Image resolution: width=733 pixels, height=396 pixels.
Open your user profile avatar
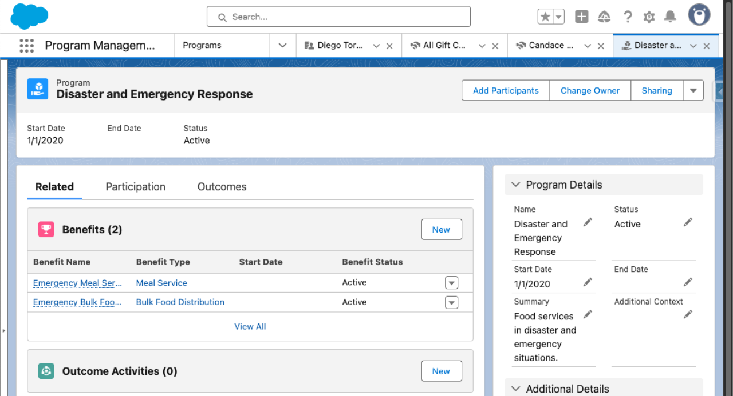point(699,15)
